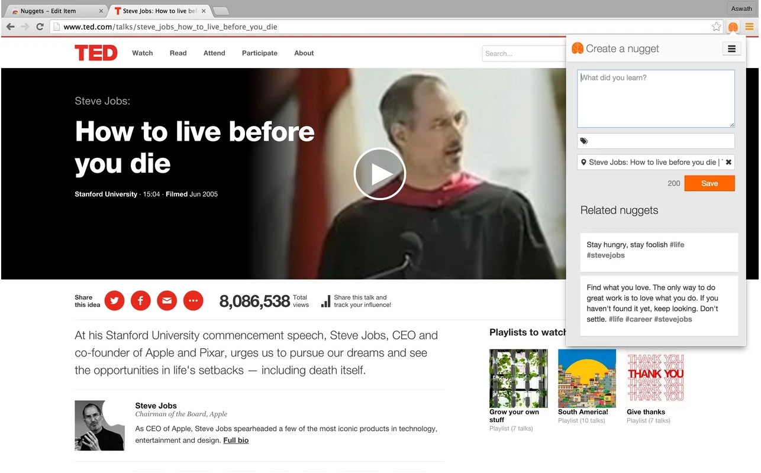761x473 pixels.
Task: Open the nugget popup hamburger menu
Action: [x=731, y=49]
